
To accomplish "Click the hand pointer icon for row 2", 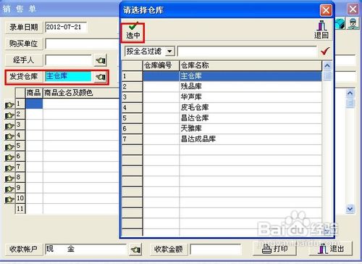I will (9, 115).
